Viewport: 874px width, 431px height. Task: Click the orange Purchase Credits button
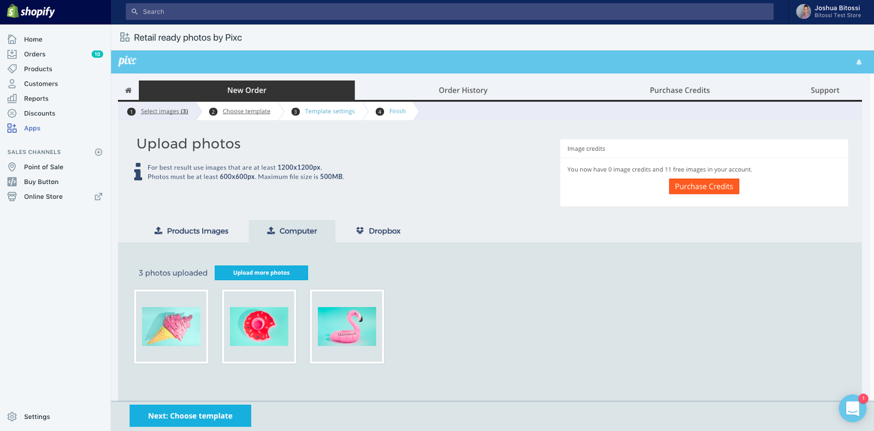704,186
